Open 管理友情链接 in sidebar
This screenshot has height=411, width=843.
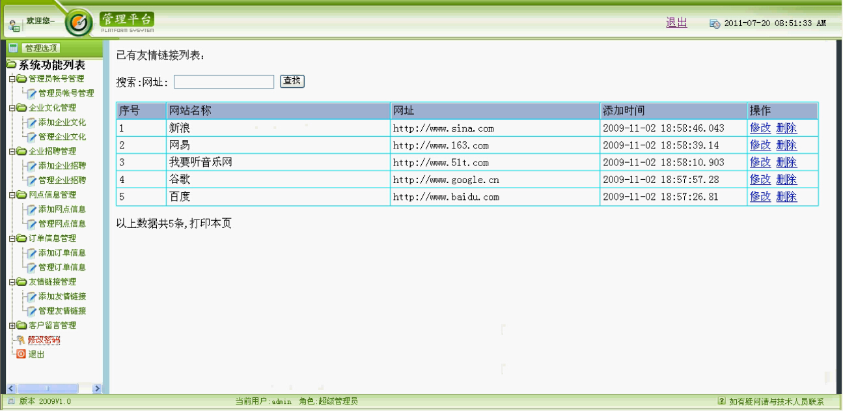point(62,311)
